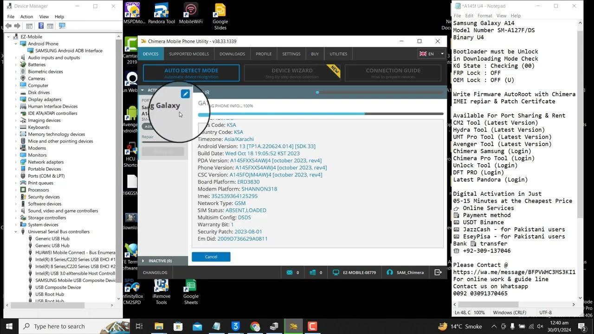Click the credits coin stack icon in Chimera

pos(313,272)
